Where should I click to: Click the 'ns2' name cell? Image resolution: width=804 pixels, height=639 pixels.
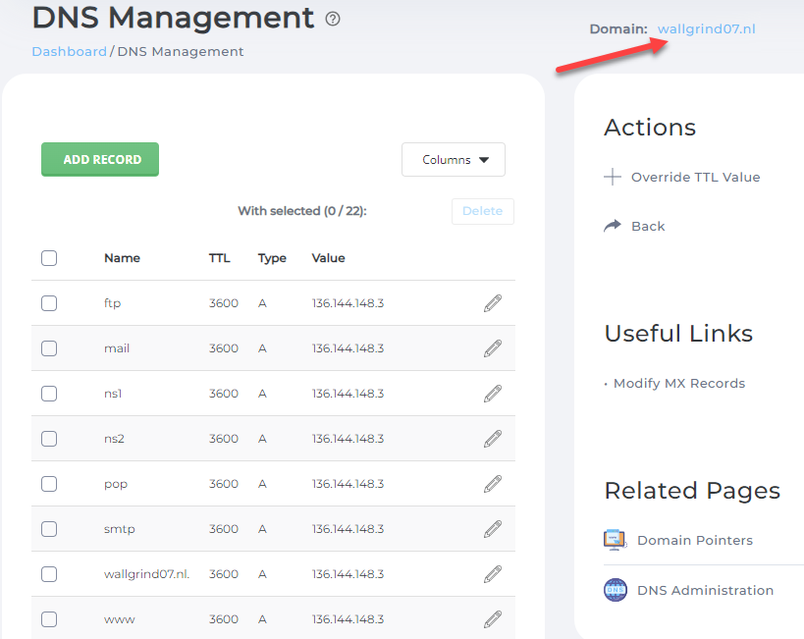coord(114,439)
